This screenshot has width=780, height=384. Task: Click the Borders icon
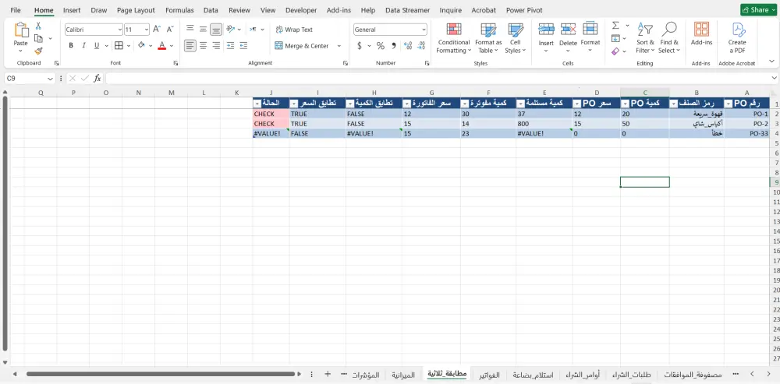point(119,46)
